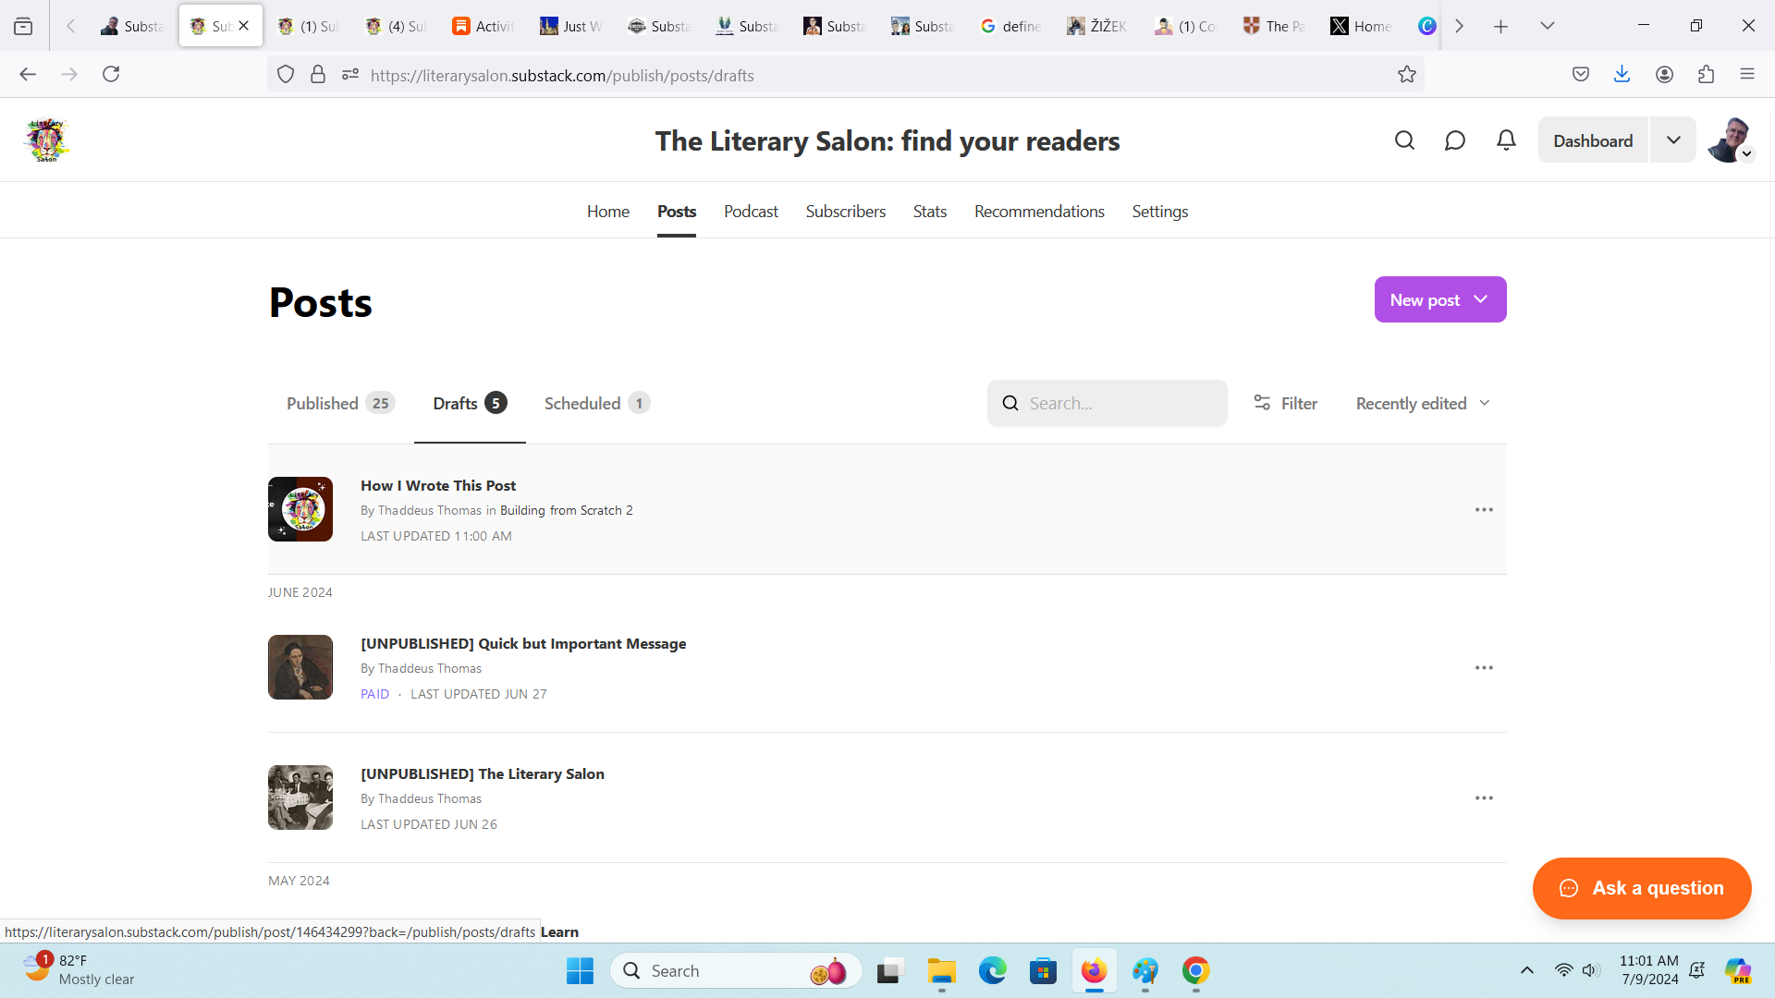This screenshot has width=1775, height=998.
Task: Click the Filter sliders icon
Action: (1262, 403)
